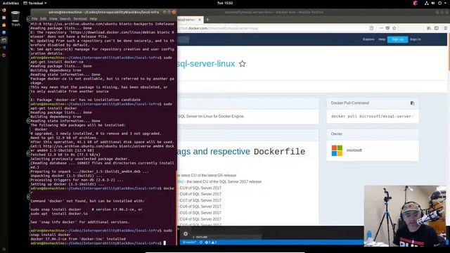
Task: Open the system power menu arrow in top bar
Action: 446,3
